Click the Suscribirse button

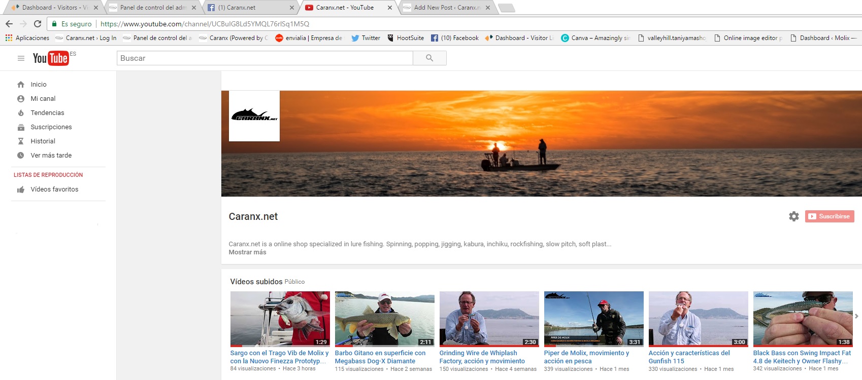point(830,216)
